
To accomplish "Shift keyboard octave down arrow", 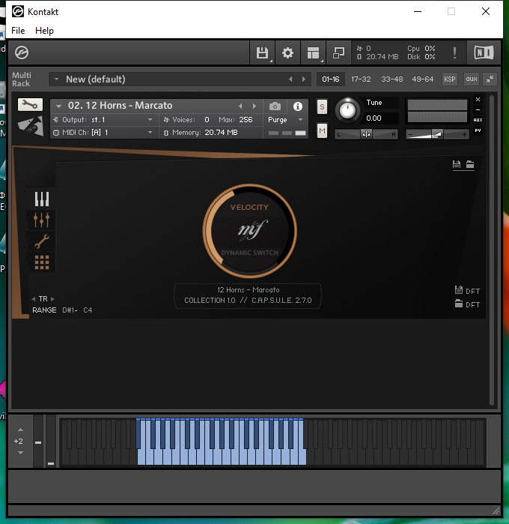I will 20,453.
